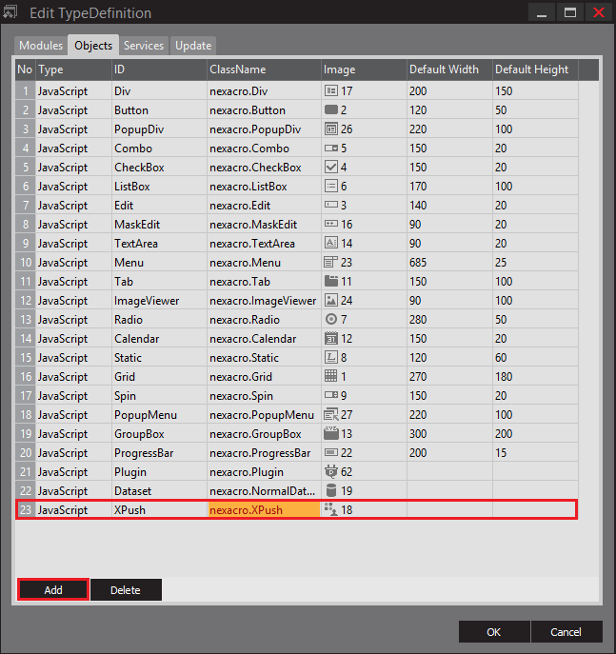This screenshot has height=654, width=616.
Task: Click the Spin row image icon
Action: (330, 396)
